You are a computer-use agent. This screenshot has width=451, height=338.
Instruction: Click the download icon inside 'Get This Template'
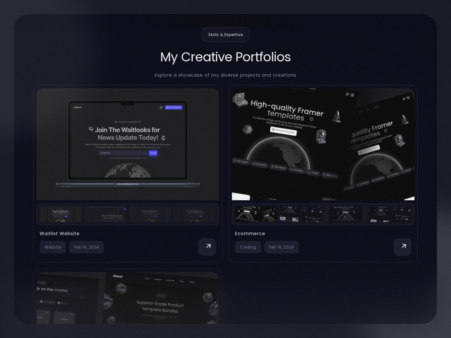pyautogui.click(x=167, y=108)
